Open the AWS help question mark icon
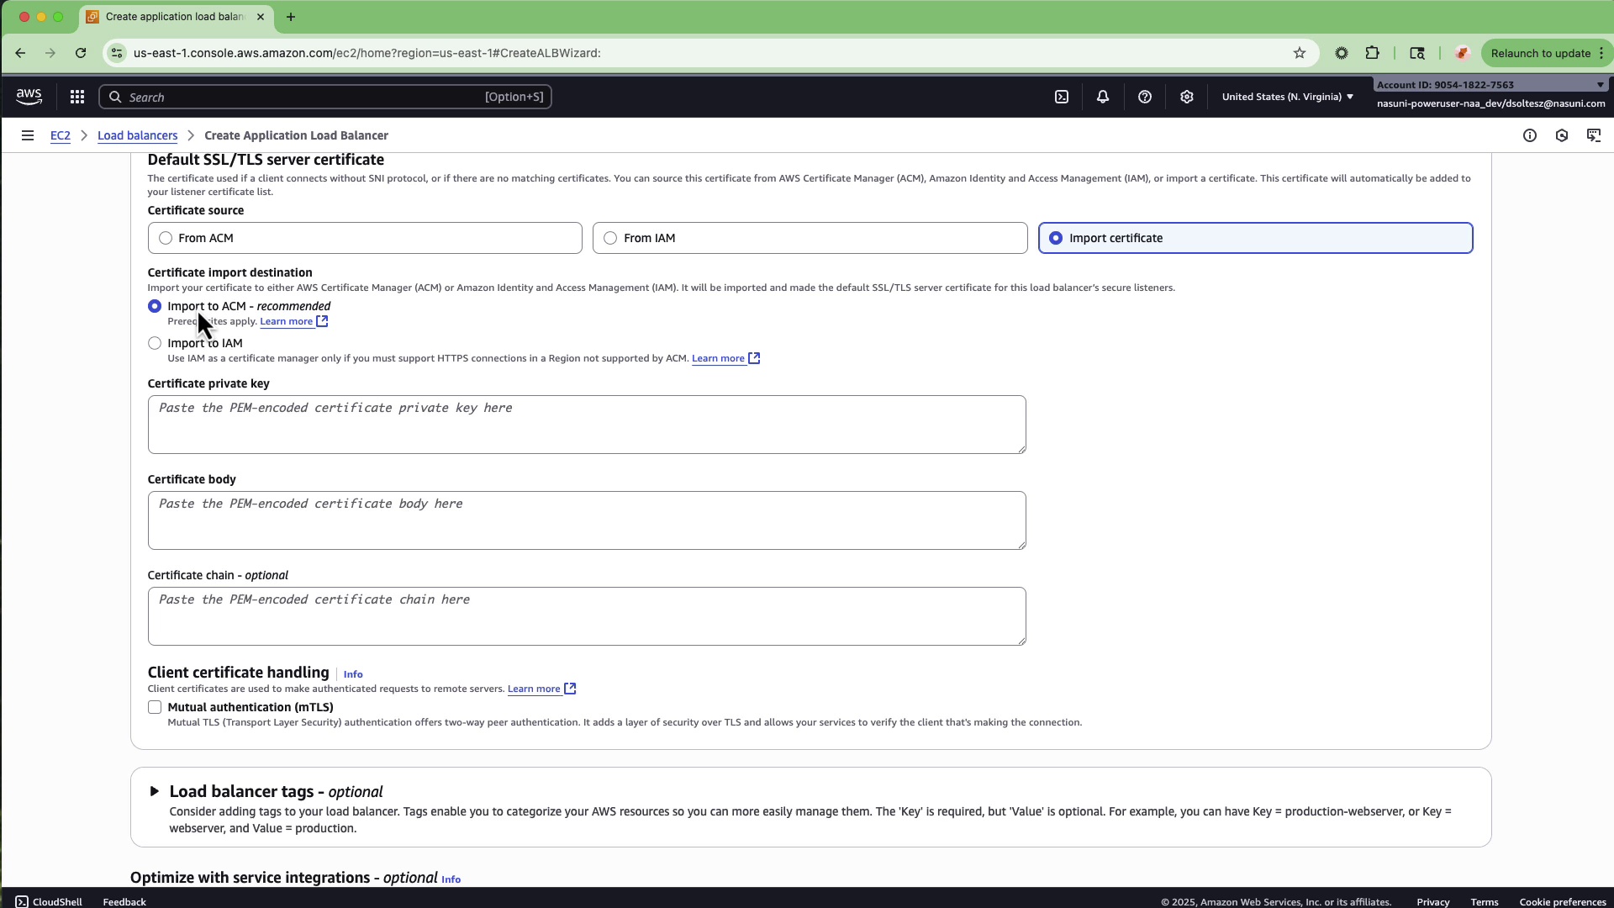Image resolution: width=1614 pixels, height=908 pixels. (x=1145, y=97)
